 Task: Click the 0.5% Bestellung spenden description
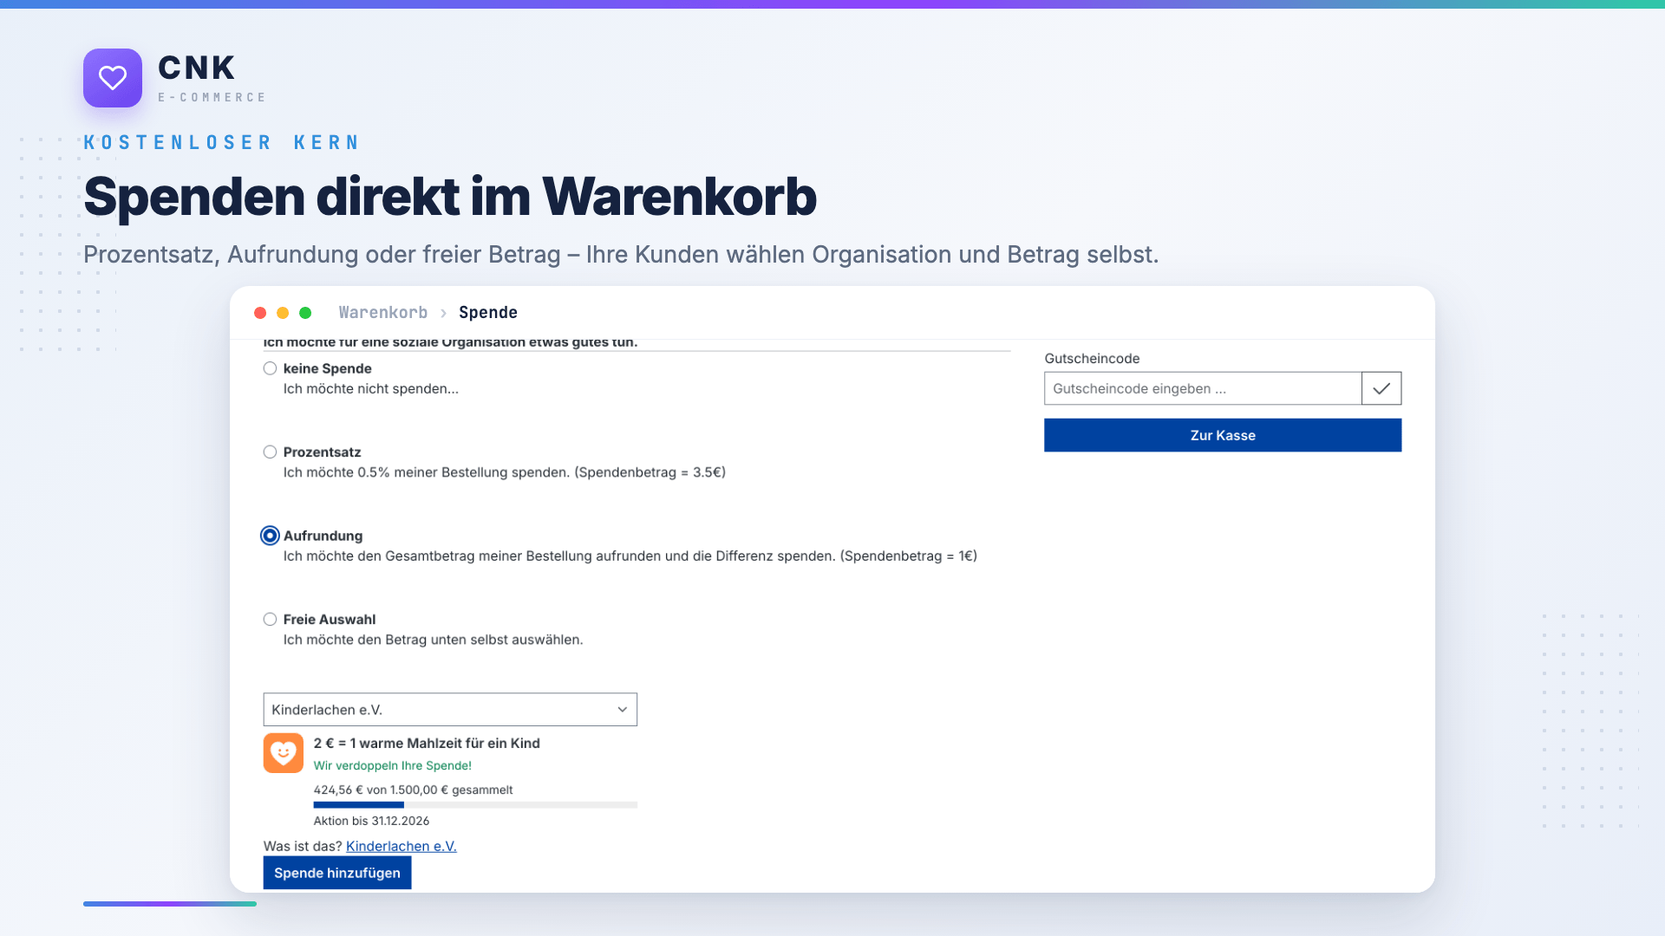point(505,472)
